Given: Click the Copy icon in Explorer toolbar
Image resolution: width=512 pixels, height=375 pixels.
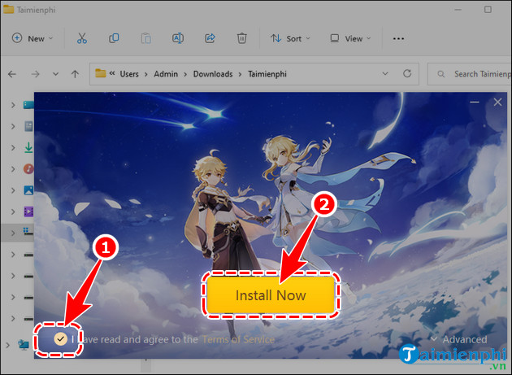Looking at the screenshot, I should [x=114, y=38].
